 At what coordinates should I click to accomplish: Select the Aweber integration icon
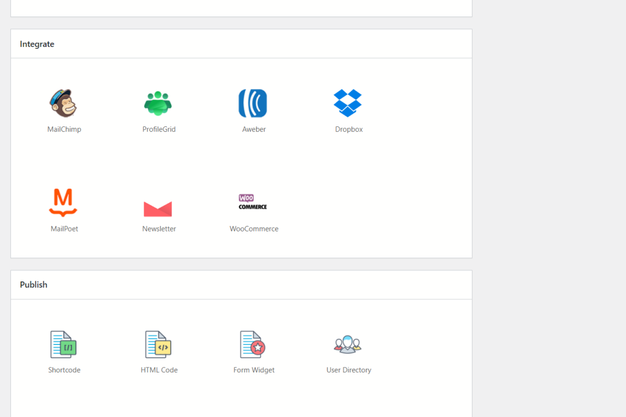(253, 103)
